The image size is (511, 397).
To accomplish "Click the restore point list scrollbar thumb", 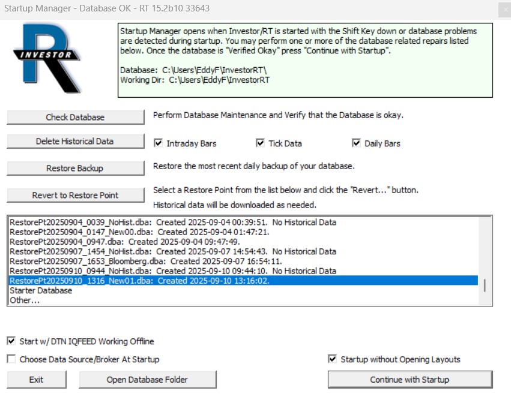I will tap(485, 285).
